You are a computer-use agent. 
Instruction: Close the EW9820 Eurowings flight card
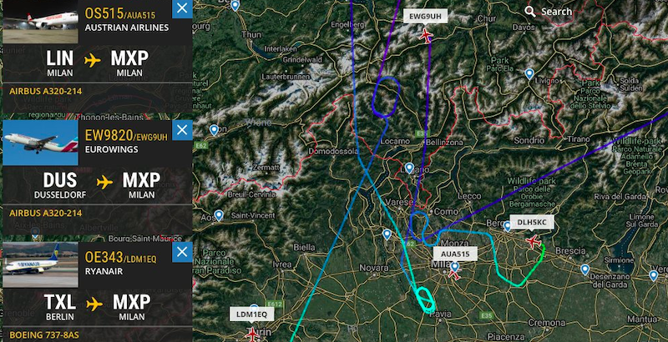click(182, 130)
